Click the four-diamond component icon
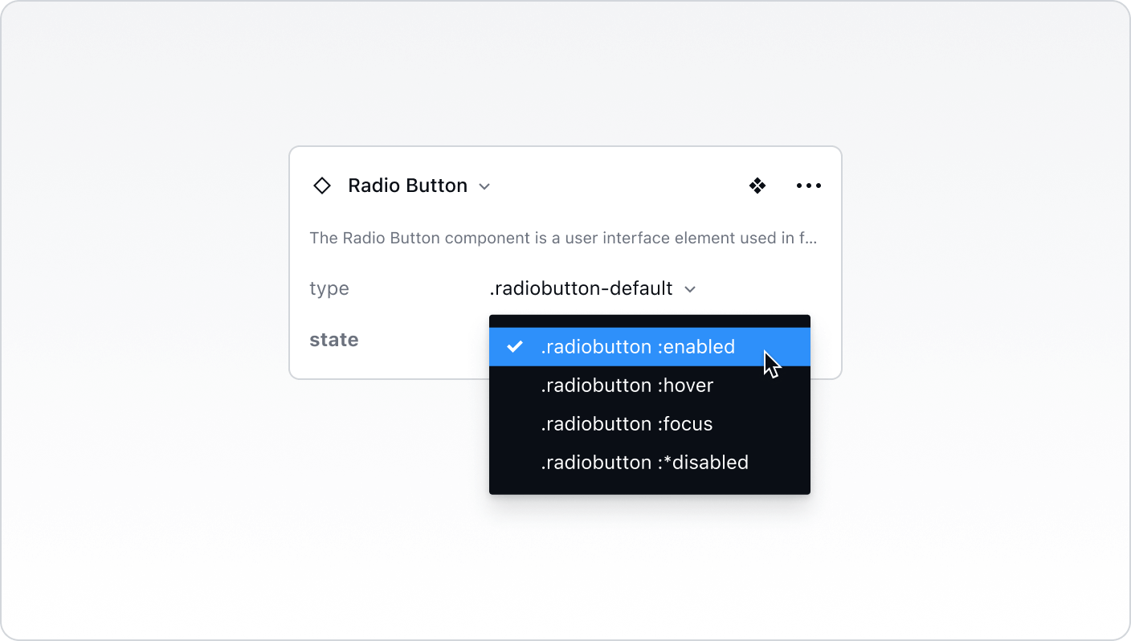This screenshot has width=1131, height=641. coord(757,186)
